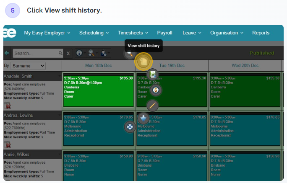
Task: Click the Mon 18th Dec column header
Action: coord(99,66)
